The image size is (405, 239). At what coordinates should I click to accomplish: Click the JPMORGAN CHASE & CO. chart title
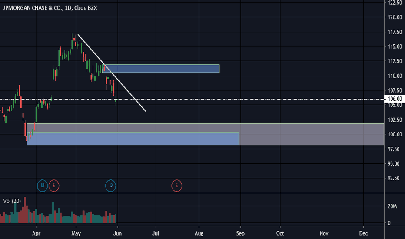pos(50,8)
